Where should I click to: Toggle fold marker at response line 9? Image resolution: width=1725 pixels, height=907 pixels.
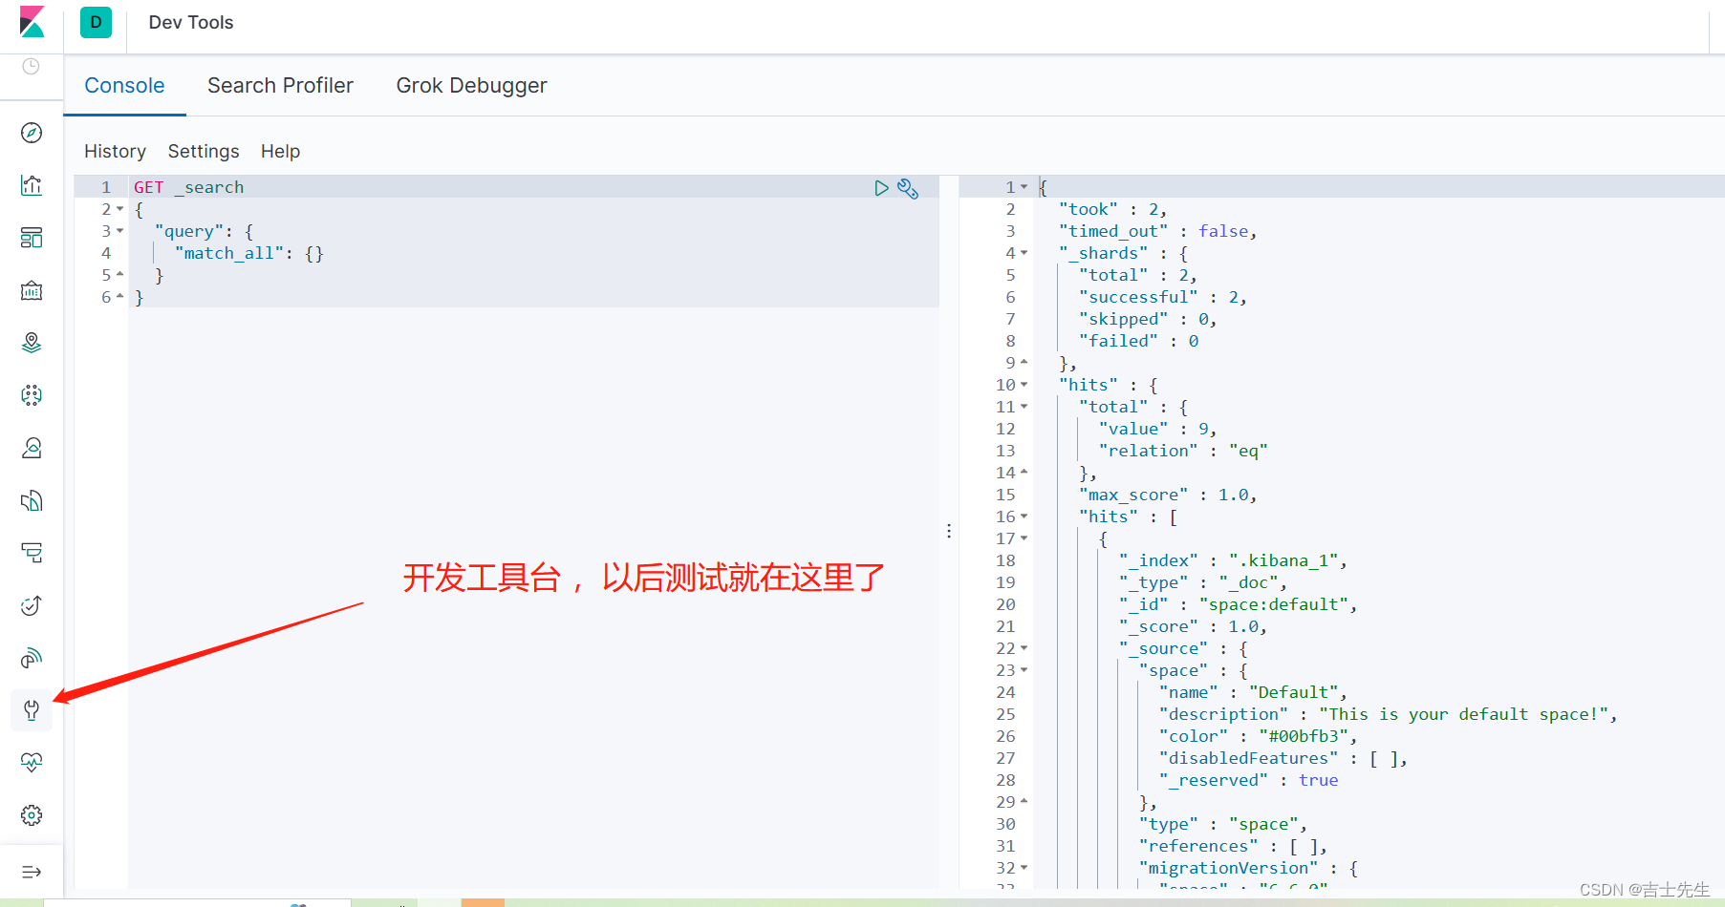click(x=1024, y=363)
